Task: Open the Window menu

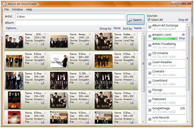Action: [17, 10]
